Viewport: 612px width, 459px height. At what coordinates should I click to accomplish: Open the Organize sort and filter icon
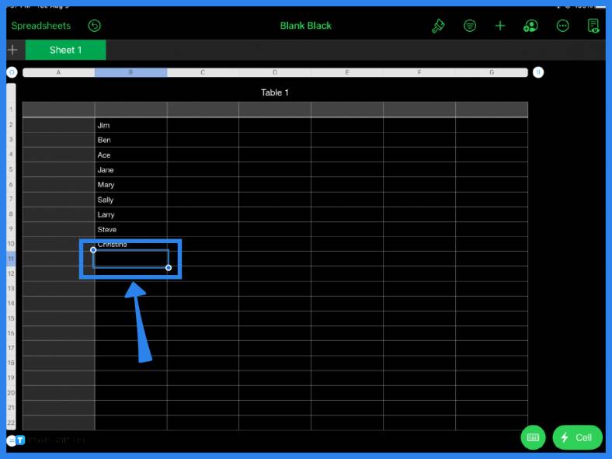(x=470, y=26)
